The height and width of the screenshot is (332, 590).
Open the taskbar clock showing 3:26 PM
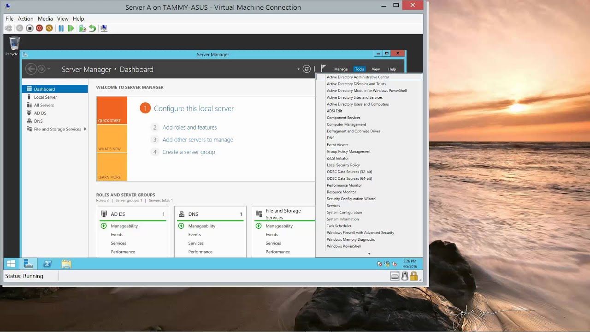coord(410,264)
